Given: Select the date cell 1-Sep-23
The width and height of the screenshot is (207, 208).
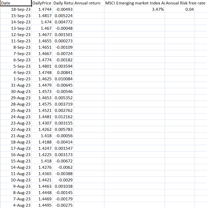Looking at the screenshot, I should (16, 79).
